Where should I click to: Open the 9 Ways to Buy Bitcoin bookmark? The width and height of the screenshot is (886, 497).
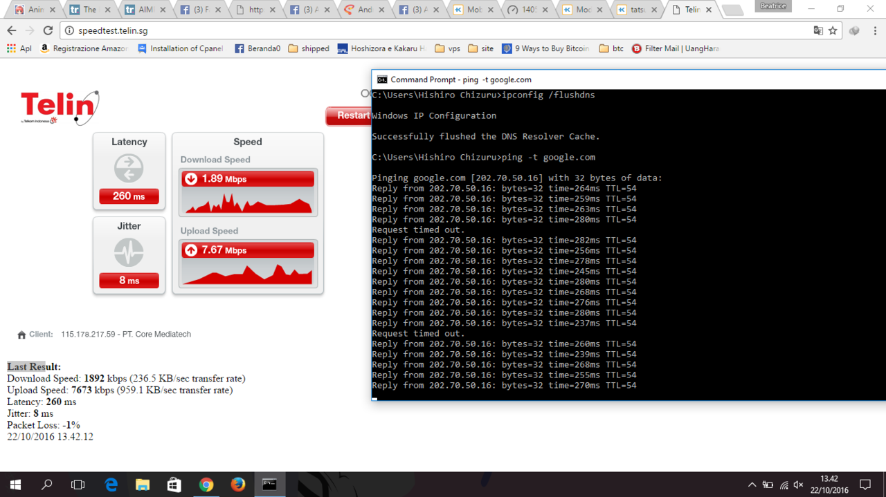pyautogui.click(x=546, y=48)
